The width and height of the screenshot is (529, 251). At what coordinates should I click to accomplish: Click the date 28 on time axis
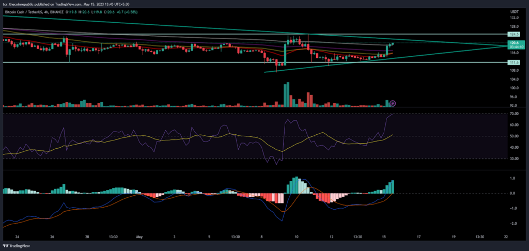click(87, 237)
